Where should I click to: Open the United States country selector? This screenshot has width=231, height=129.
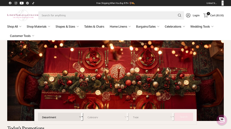[x=215, y=3]
